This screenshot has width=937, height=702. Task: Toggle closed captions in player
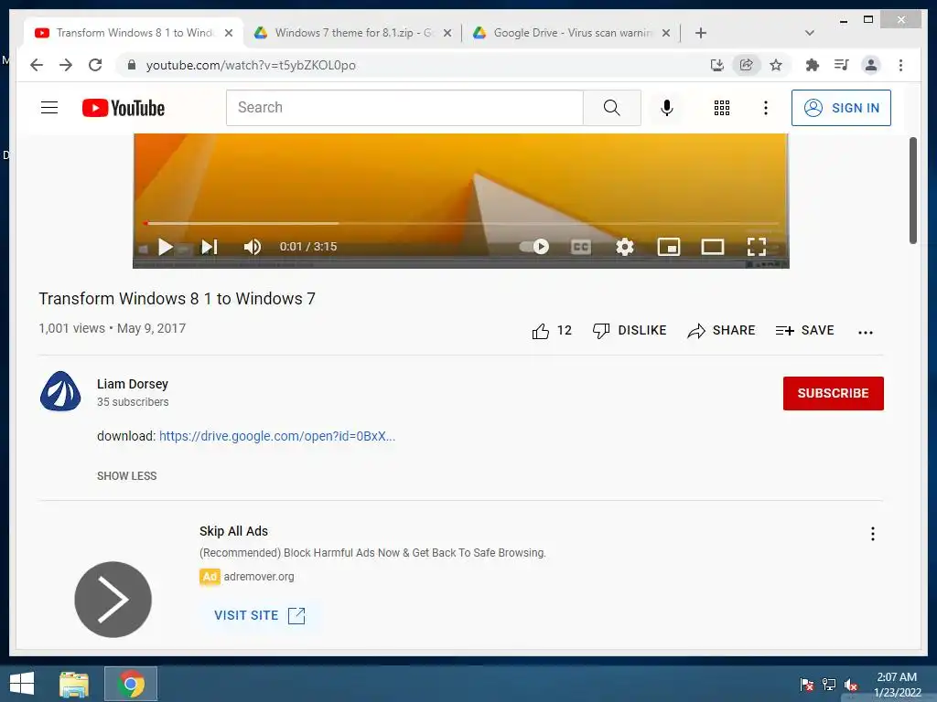pyautogui.click(x=581, y=247)
